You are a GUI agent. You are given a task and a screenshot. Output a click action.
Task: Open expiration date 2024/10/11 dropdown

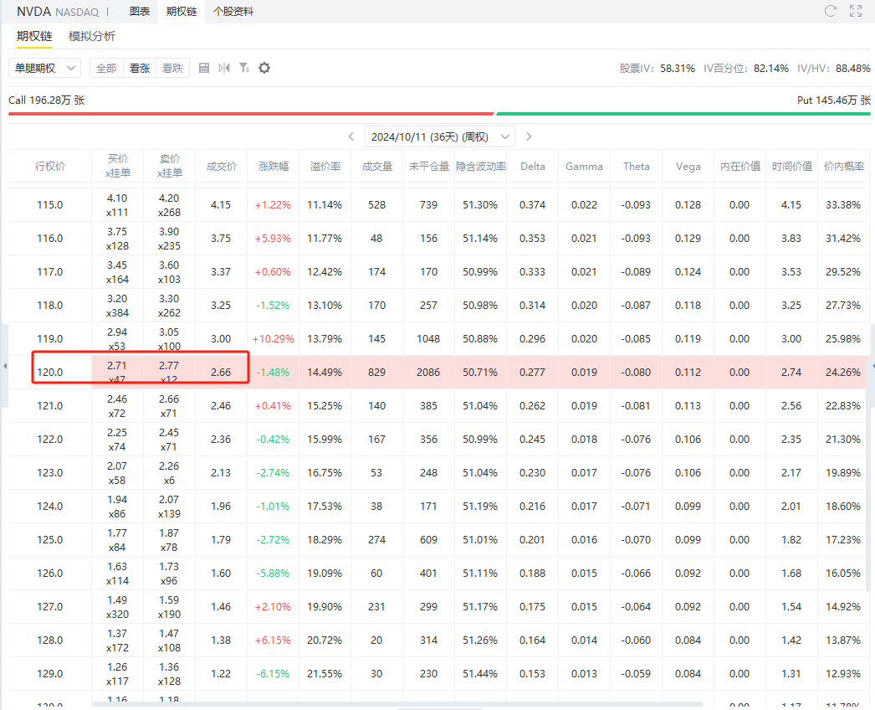pos(440,136)
